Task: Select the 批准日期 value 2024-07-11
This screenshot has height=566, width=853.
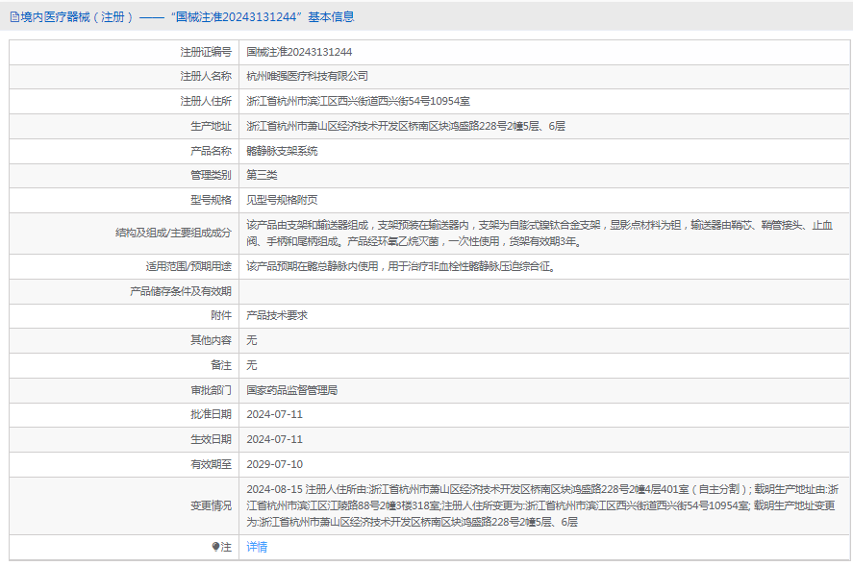Action: coord(274,414)
